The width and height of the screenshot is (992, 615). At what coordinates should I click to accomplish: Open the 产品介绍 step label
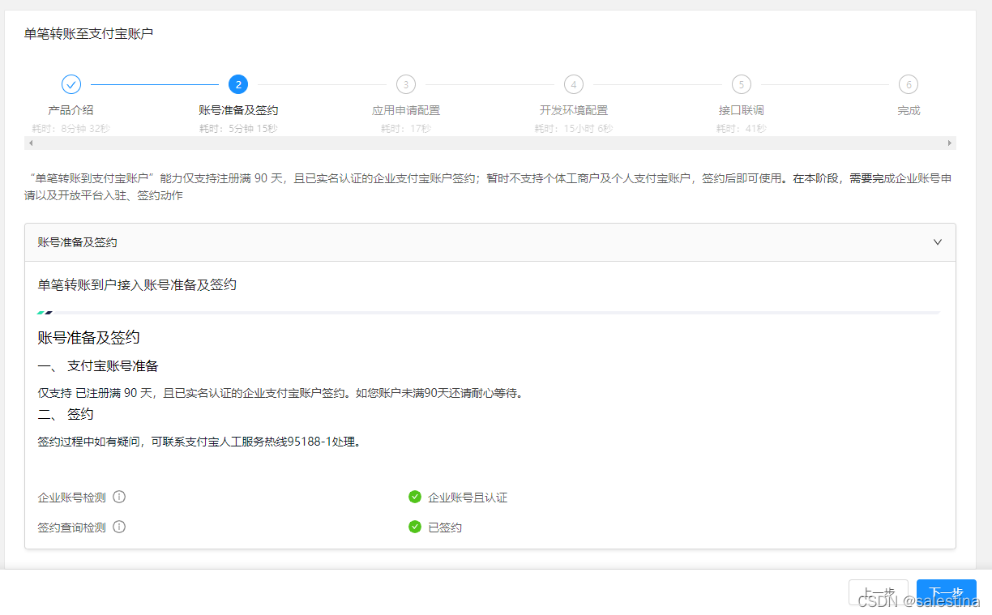tap(71, 110)
